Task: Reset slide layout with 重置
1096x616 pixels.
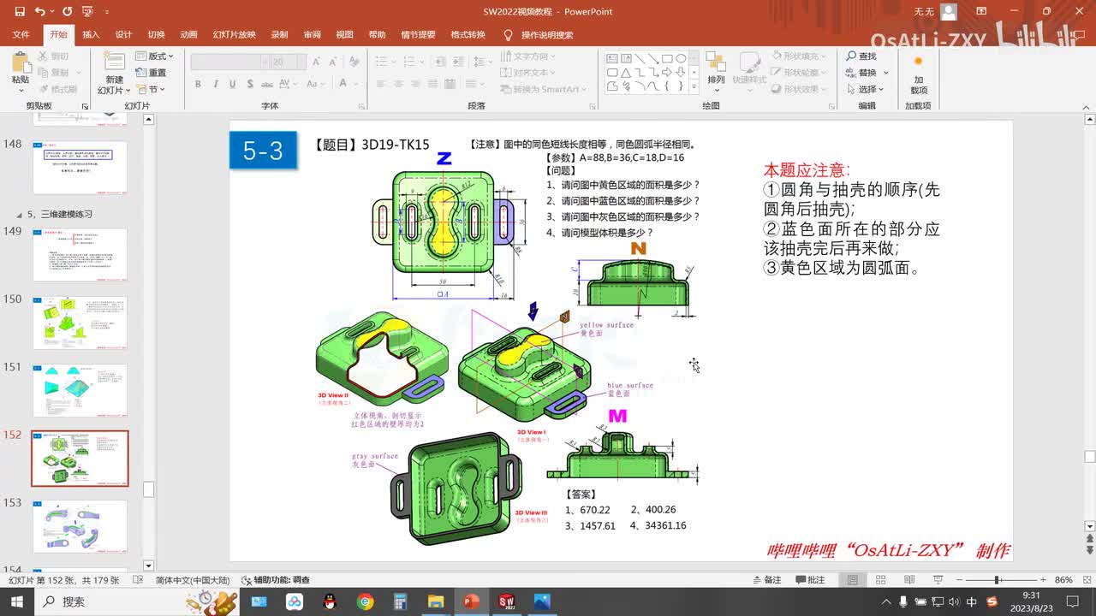Action: click(152, 73)
